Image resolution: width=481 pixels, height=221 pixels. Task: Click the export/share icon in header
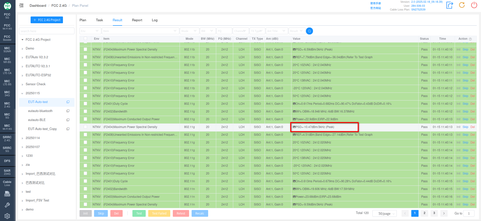pyautogui.click(x=450, y=5)
